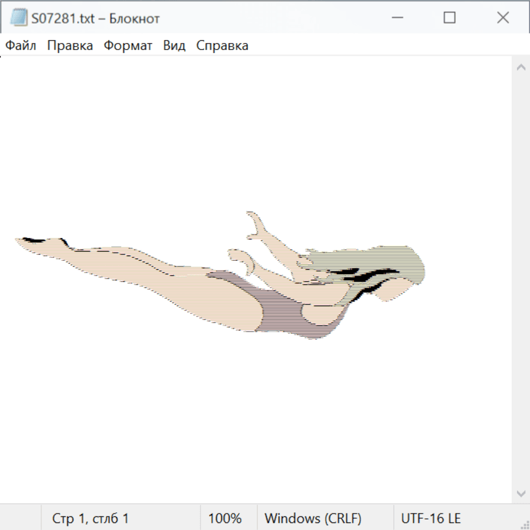The height and width of the screenshot is (530, 530).
Task: Click the Стр 1, стлб 1 status field
Action: pyautogui.click(x=90, y=518)
